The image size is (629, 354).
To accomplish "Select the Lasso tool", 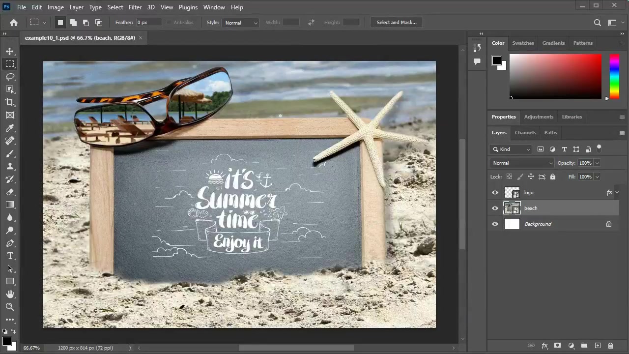I will [x=10, y=77].
